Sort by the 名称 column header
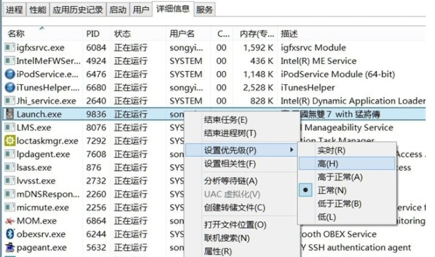 click(x=16, y=34)
